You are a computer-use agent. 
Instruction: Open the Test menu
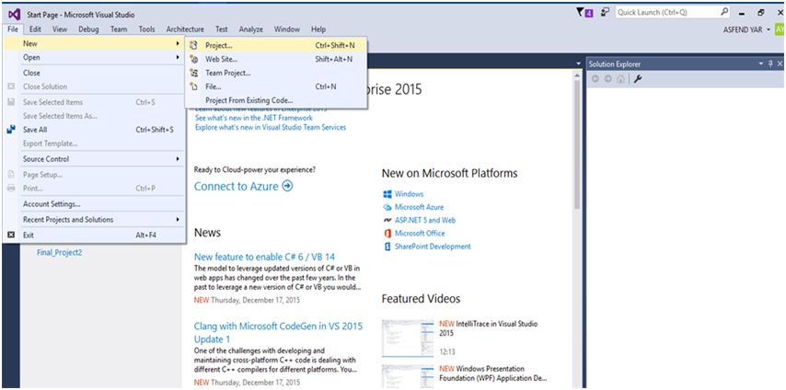[222, 29]
